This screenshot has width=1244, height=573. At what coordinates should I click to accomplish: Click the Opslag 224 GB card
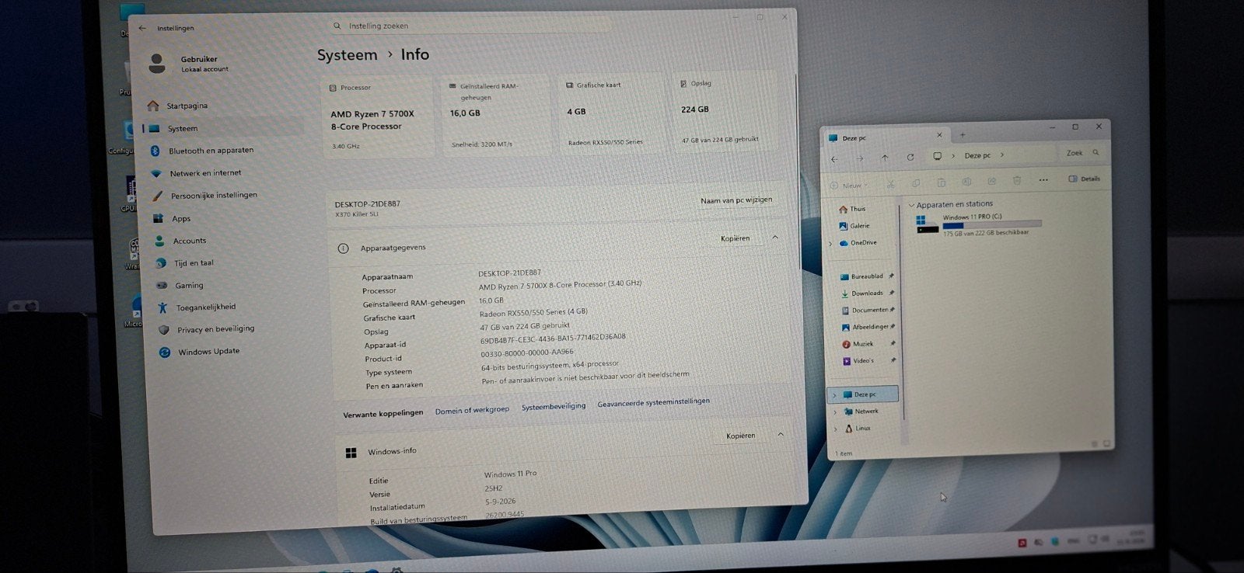pyautogui.click(x=724, y=111)
